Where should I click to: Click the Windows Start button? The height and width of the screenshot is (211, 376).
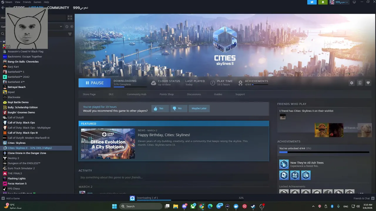[x=114, y=206]
